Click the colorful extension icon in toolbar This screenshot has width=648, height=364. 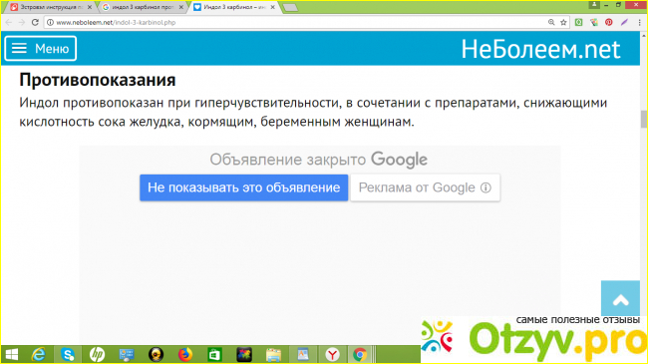(594, 22)
